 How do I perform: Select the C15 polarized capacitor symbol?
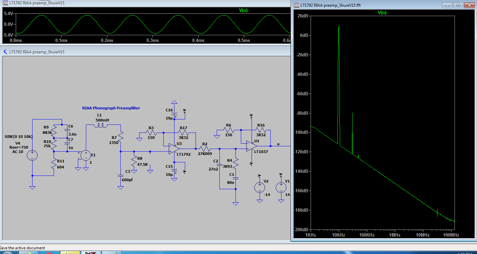pyautogui.click(x=174, y=170)
